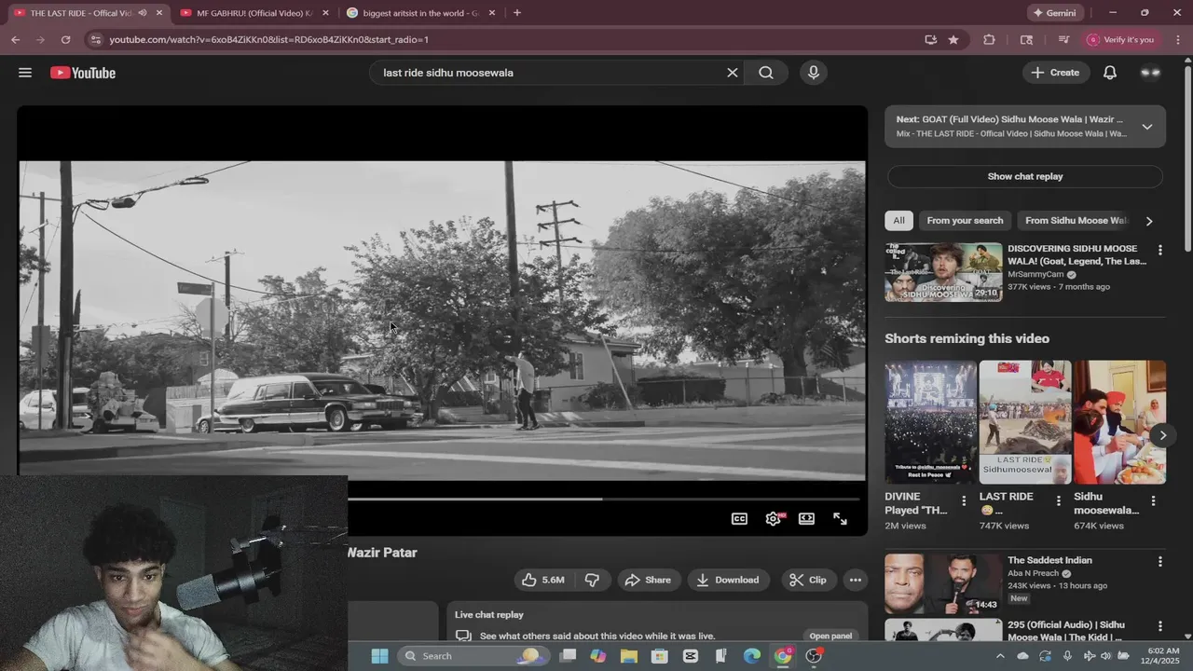
Task: Open the Sidhu moosewala short thumbnail
Action: (x=1119, y=422)
